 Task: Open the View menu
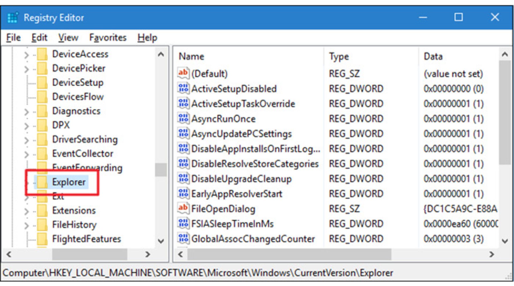[x=68, y=38]
